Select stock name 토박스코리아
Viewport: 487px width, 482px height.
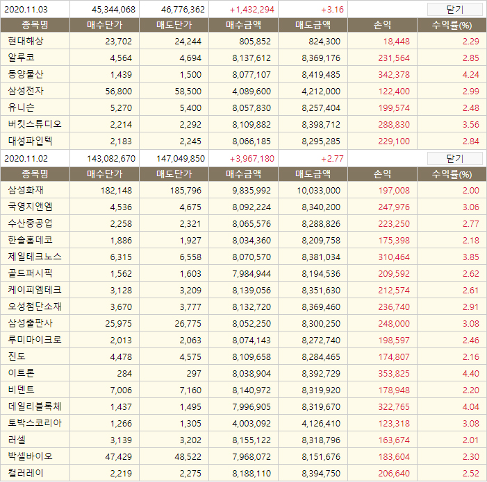[x=35, y=424]
